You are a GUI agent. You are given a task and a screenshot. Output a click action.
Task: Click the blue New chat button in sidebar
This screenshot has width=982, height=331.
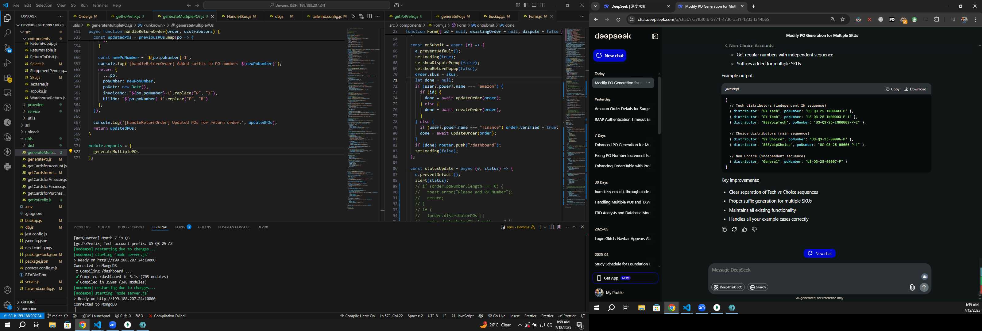click(609, 55)
